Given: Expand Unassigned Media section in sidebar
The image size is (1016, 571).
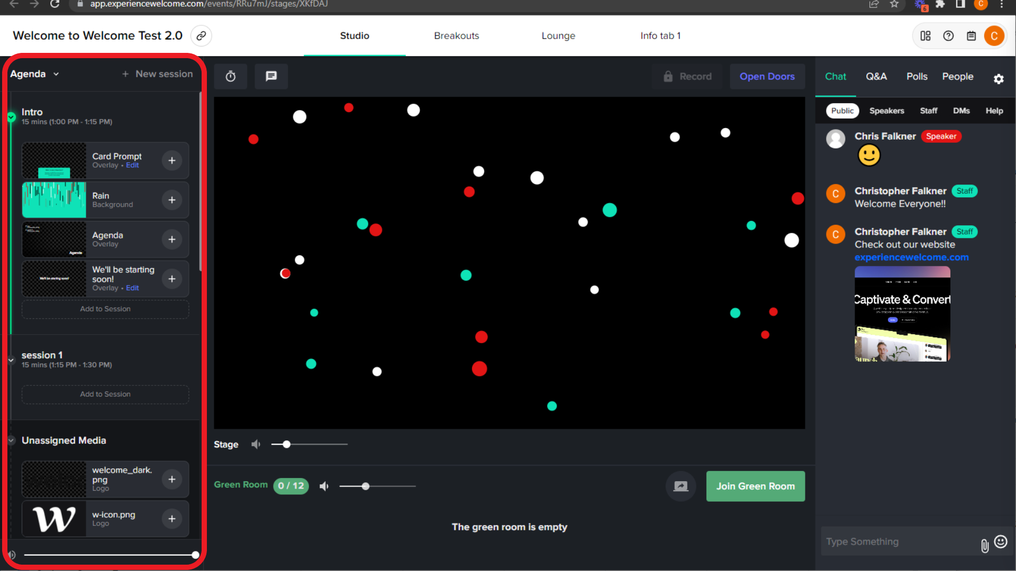Looking at the screenshot, I should (11, 440).
